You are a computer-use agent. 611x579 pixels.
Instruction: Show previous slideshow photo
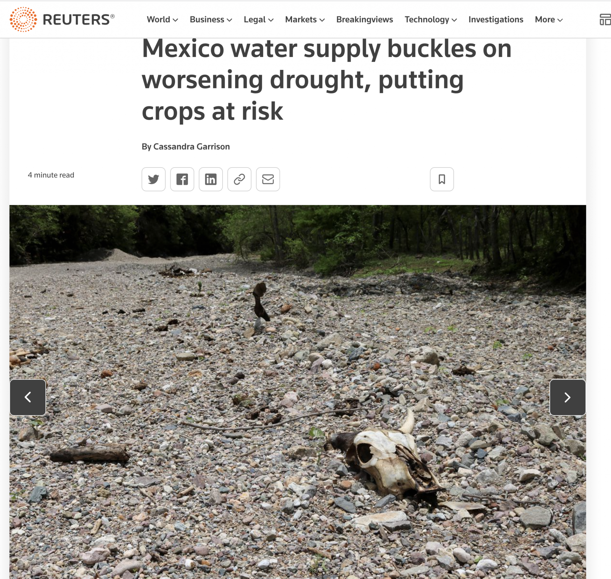(x=28, y=397)
